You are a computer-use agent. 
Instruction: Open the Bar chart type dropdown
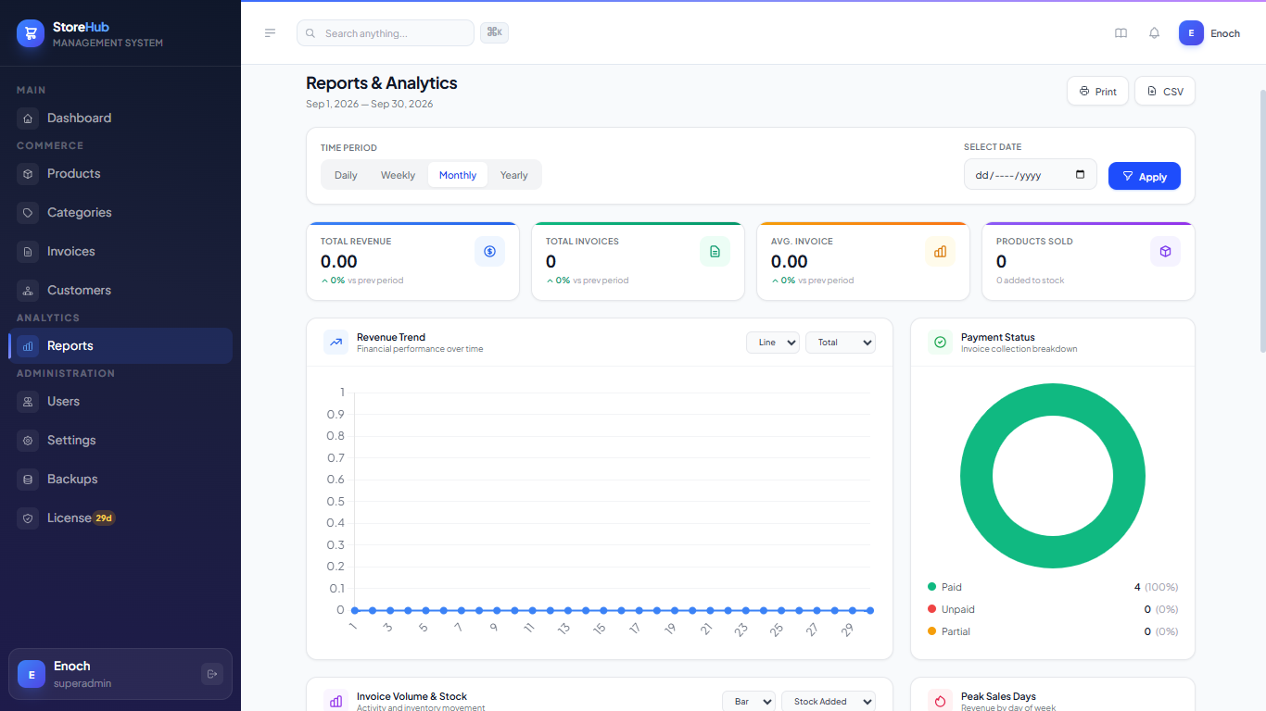click(x=749, y=702)
